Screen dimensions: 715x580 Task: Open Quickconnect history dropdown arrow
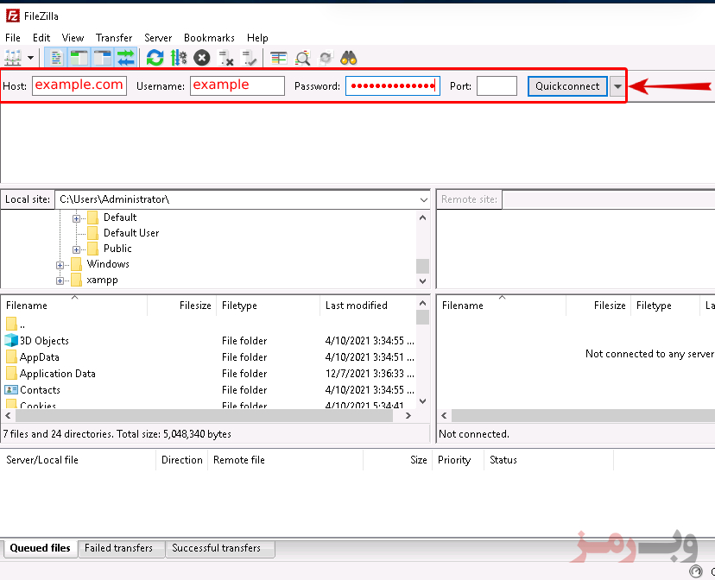617,86
